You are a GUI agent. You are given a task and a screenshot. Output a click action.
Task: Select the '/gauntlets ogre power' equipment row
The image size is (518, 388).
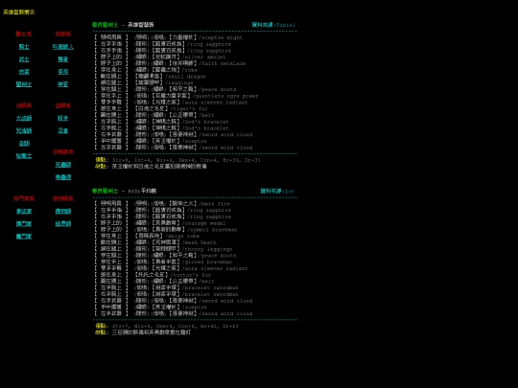coord(177,96)
